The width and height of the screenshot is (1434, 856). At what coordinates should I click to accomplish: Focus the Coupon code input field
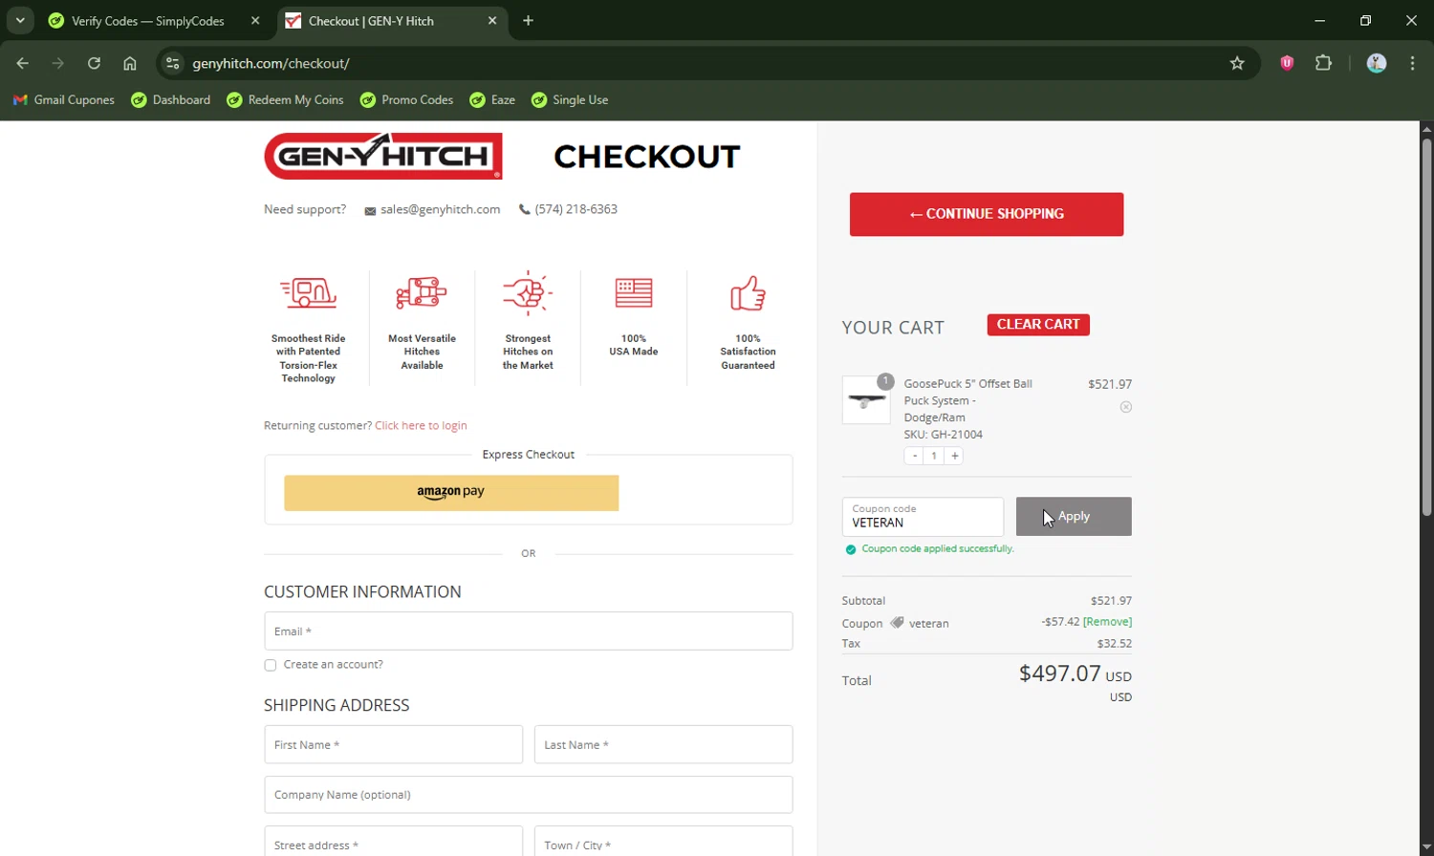click(x=923, y=517)
